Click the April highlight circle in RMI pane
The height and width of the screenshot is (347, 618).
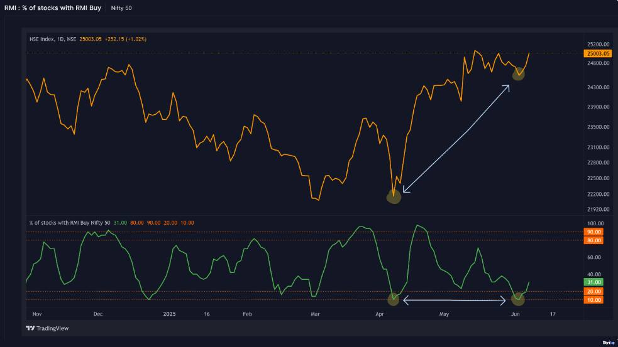pos(394,299)
